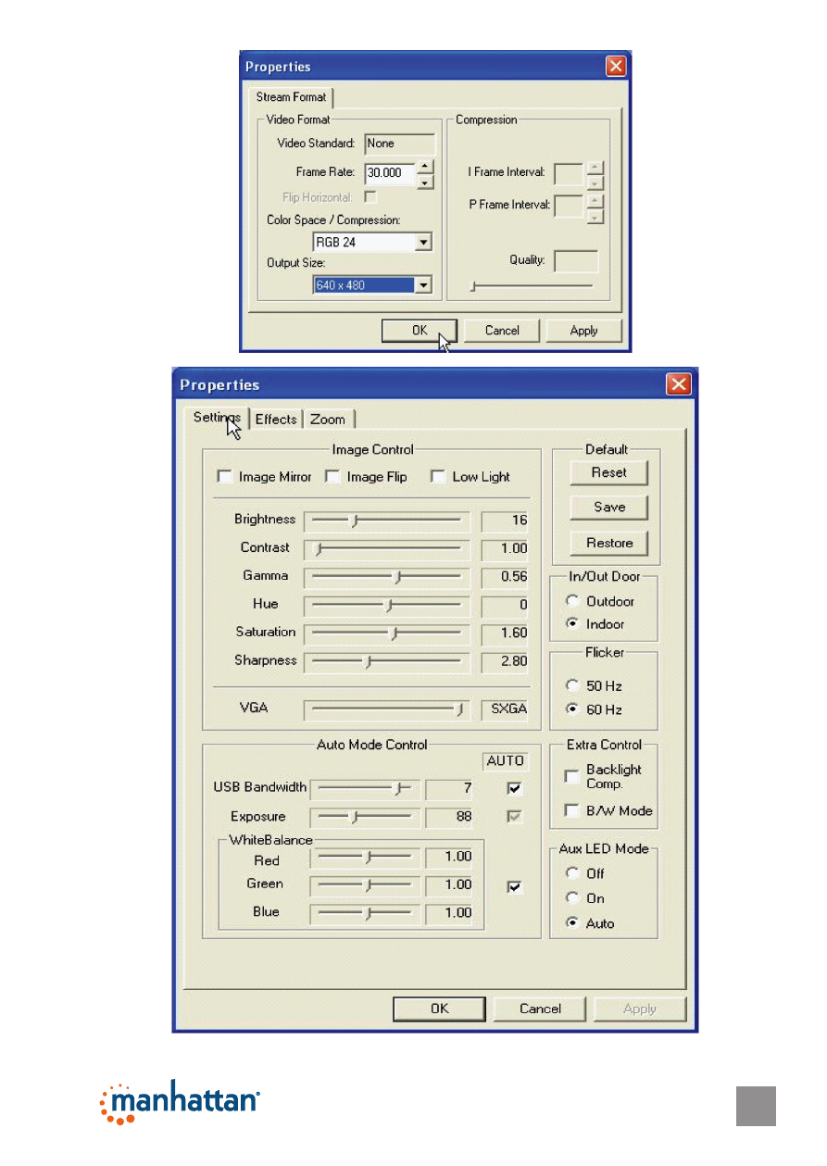This screenshot has width=827, height=1166.
Task: Click the WhiteBalance Green slider
Action: 365,885
